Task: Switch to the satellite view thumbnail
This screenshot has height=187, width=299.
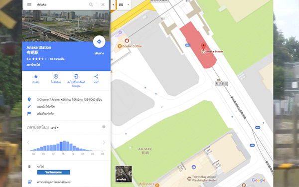Action: pyautogui.click(x=124, y=174)
